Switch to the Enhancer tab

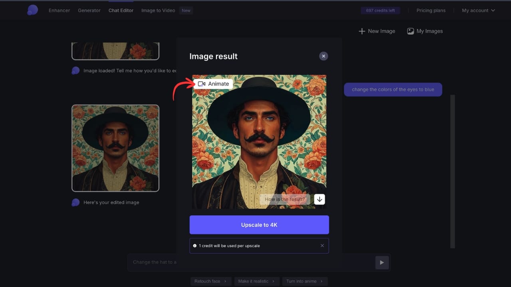pos(59,10)
